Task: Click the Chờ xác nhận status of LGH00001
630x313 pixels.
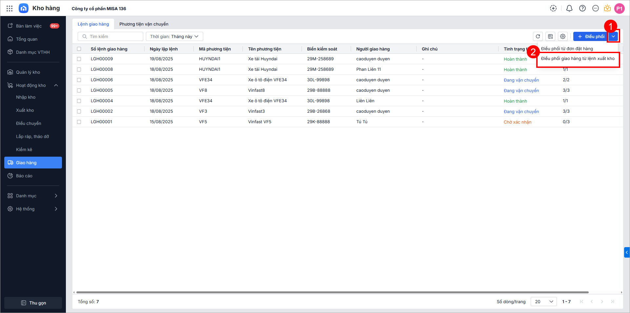Action: [518, 122]
